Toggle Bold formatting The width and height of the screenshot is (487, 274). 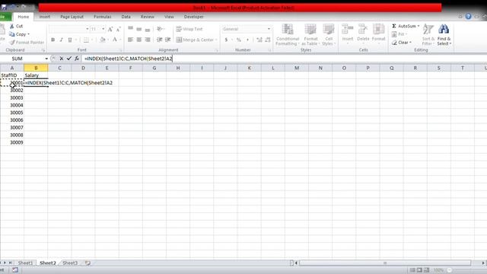click(53, 40)
